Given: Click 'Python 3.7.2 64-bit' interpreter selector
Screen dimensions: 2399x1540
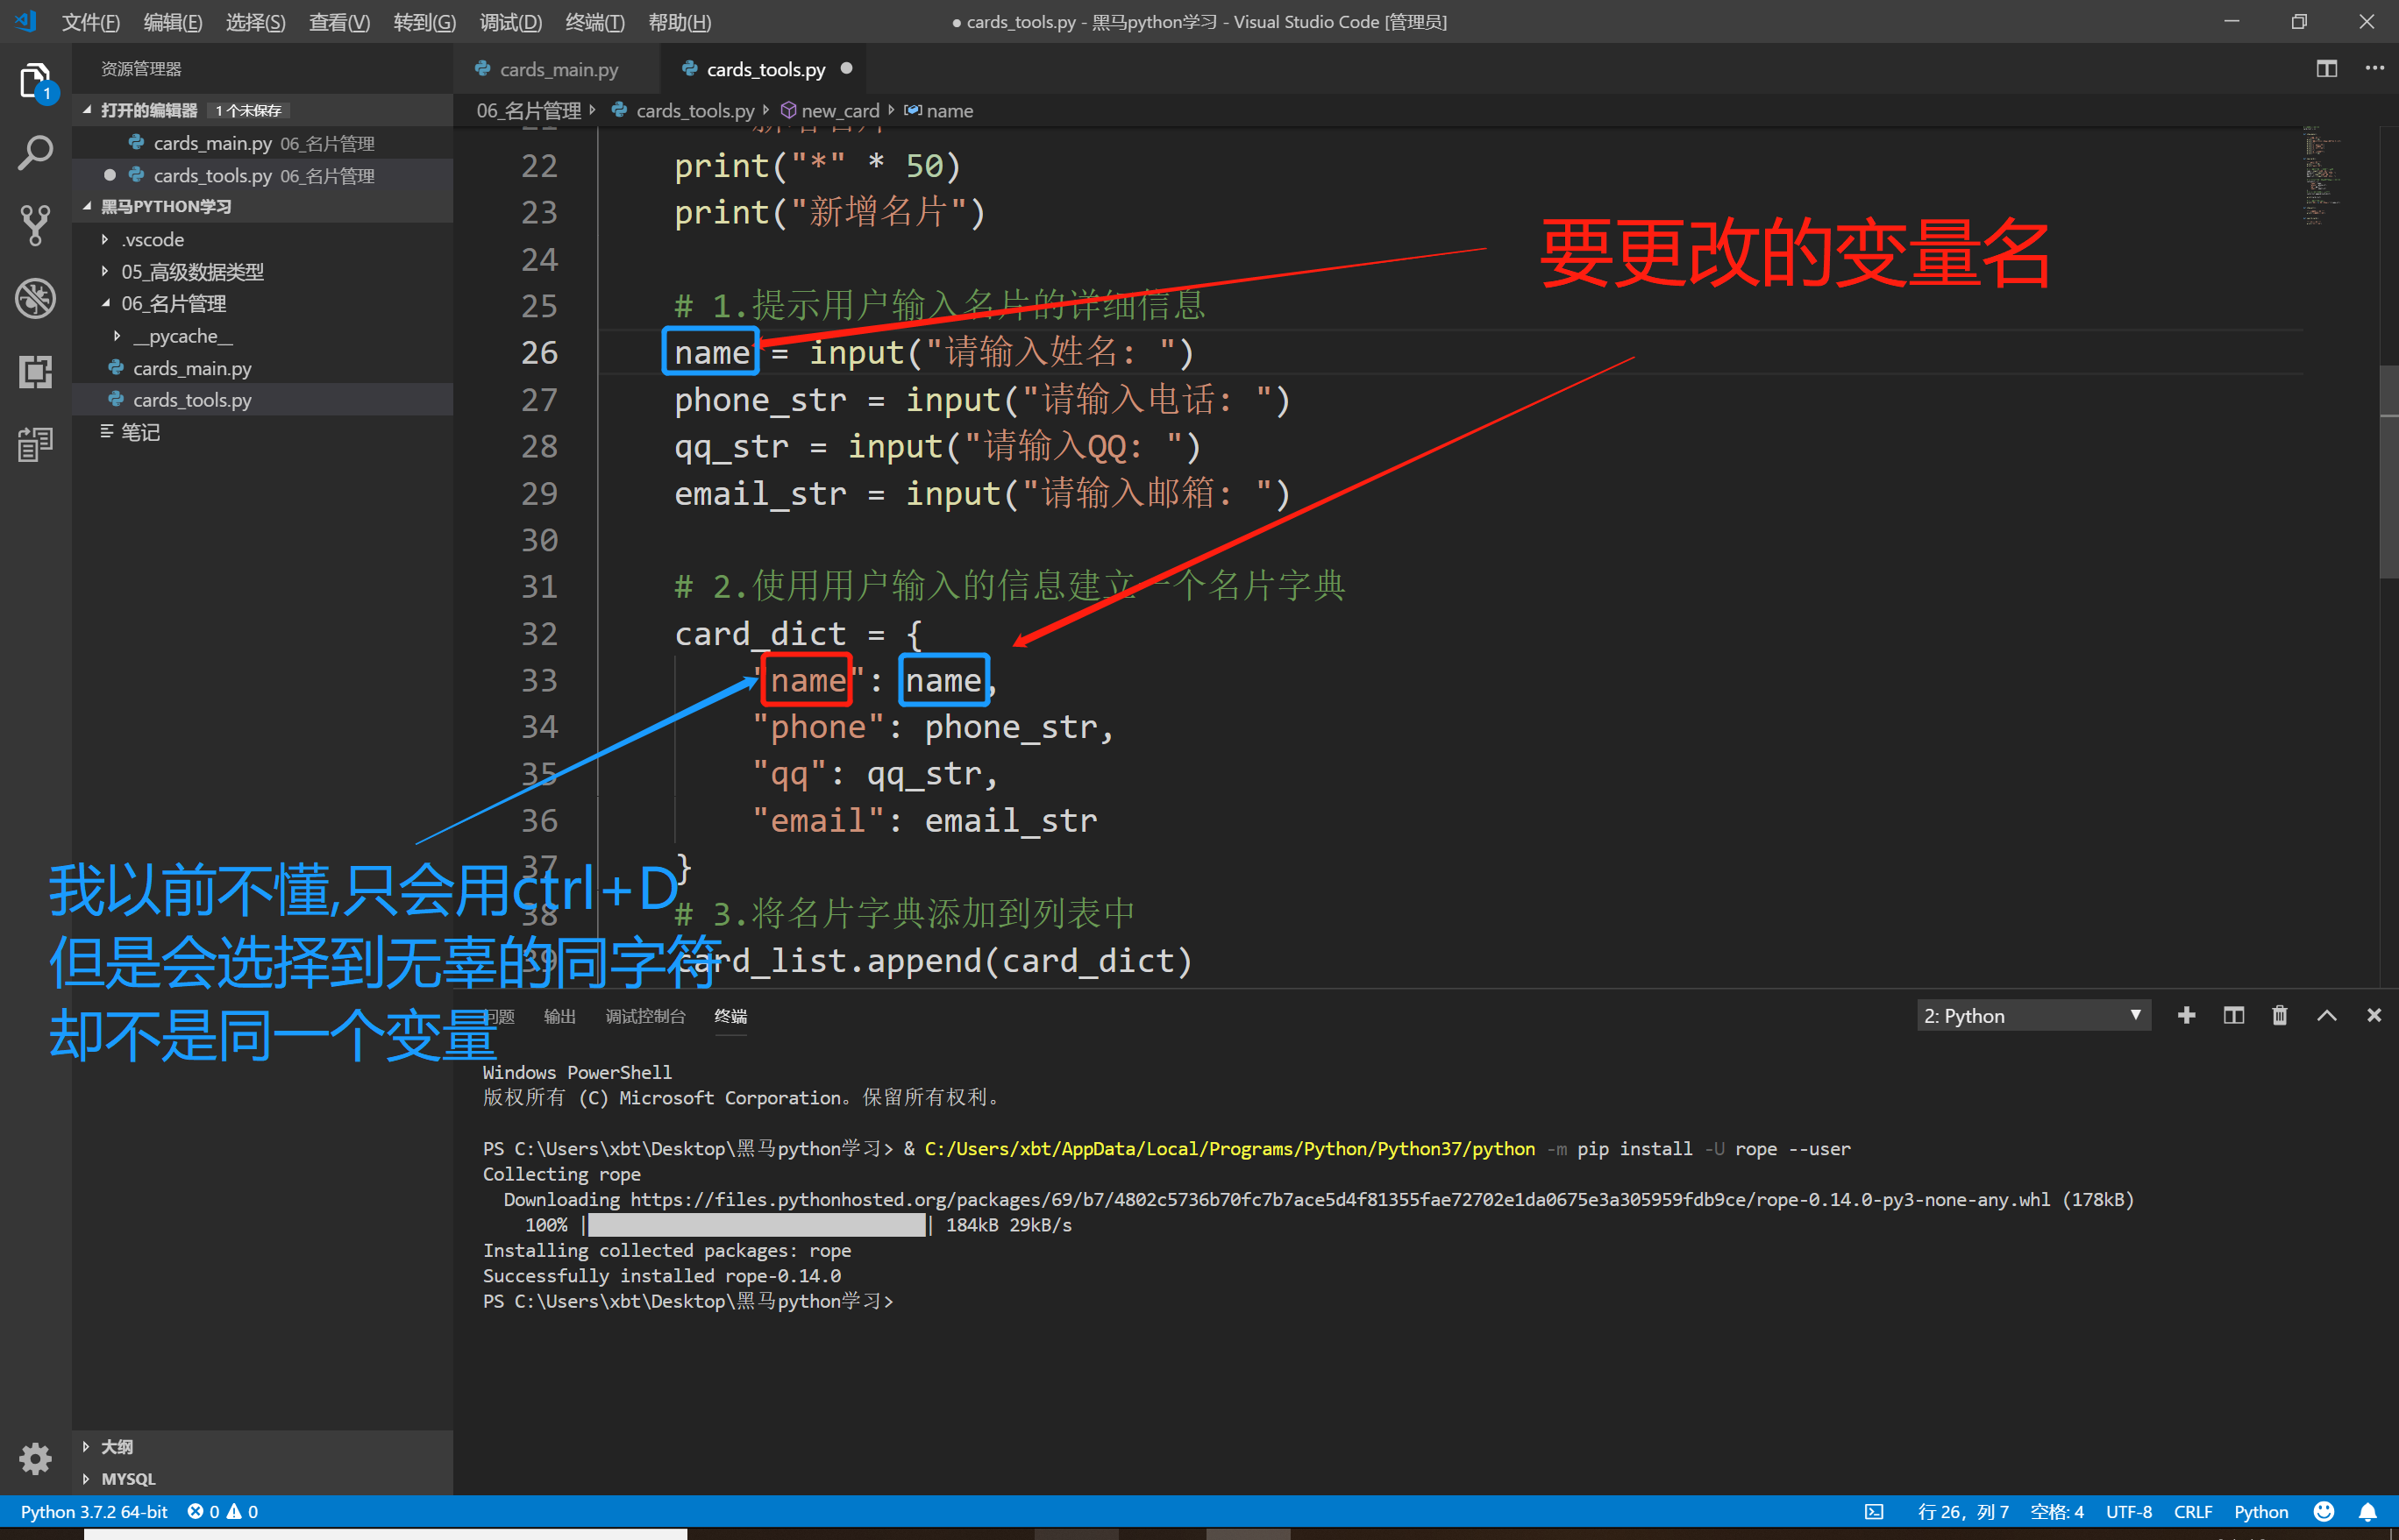Looking at the screenshot, I should 93,1511.
